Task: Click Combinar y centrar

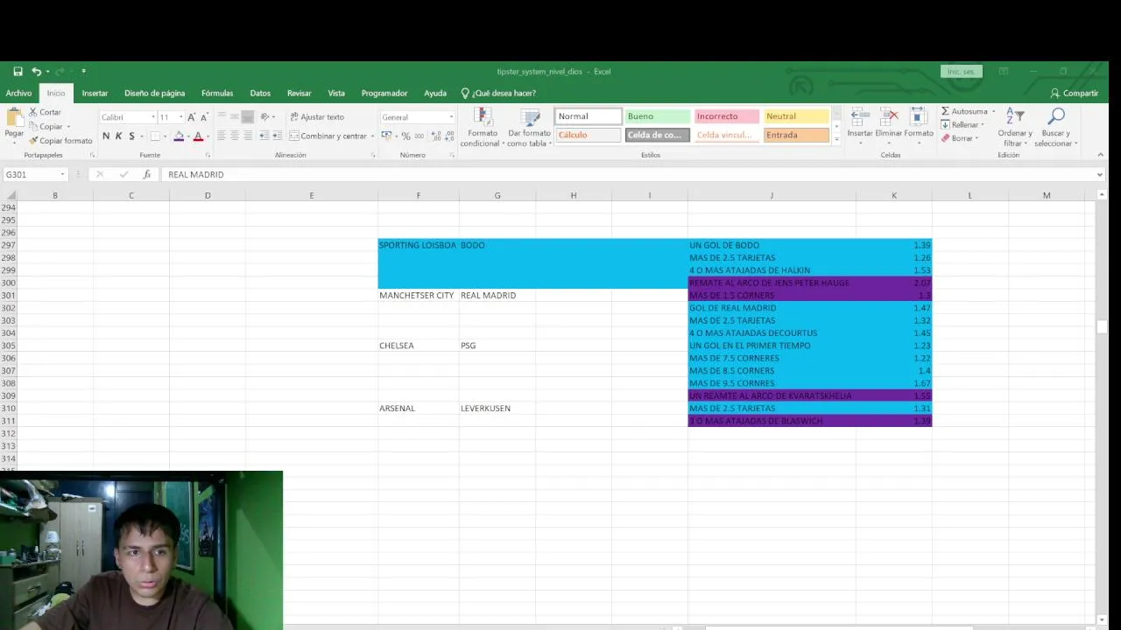Action: [328, 136]
